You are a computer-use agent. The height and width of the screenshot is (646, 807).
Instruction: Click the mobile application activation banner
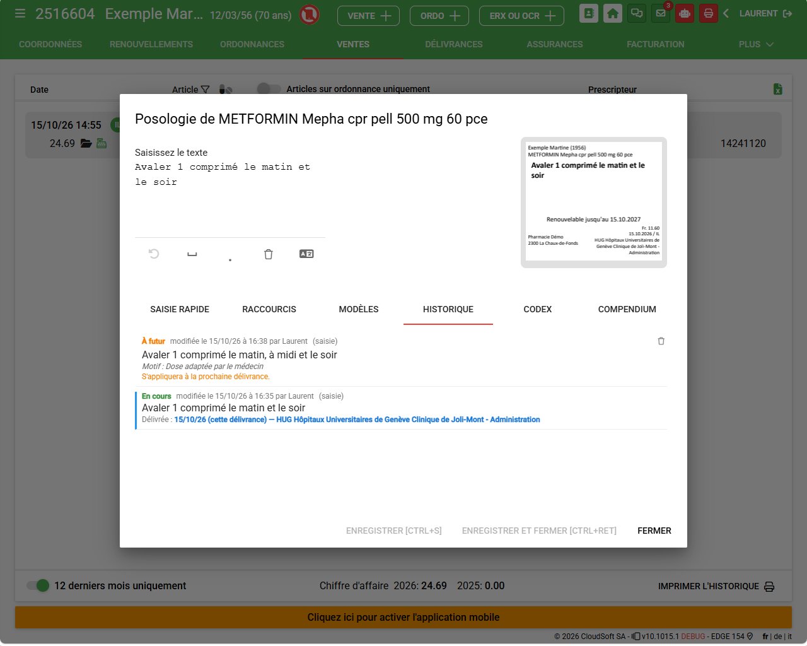pos(403,617)
